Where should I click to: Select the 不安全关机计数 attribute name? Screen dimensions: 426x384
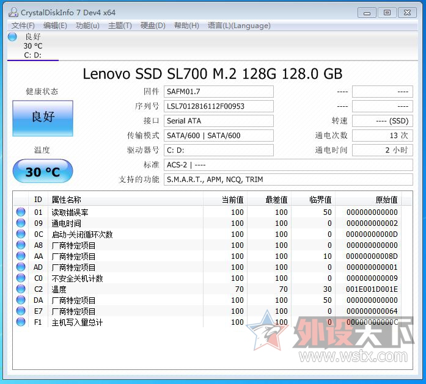(77, 278)
